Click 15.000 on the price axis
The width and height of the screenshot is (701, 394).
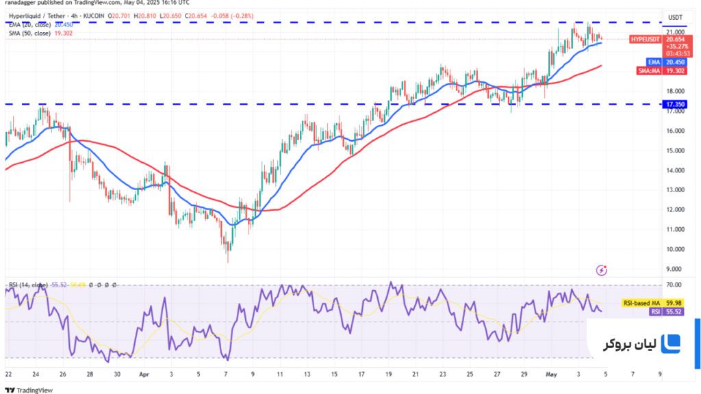pyautogui.click(x=675, y=150)
